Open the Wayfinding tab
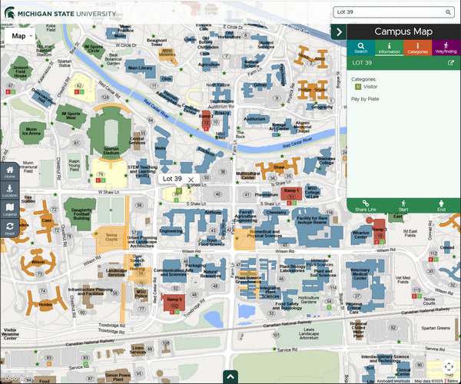 click(x=446, y=48)
